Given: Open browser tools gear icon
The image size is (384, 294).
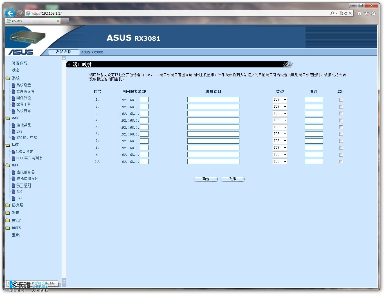Looking at the screenshot, I should (373, 13).
